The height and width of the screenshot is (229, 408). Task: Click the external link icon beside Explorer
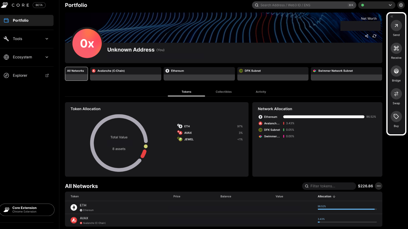coord(47,75)
